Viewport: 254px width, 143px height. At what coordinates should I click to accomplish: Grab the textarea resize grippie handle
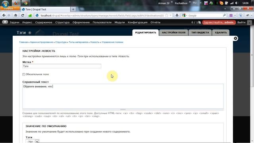point(123,110)
